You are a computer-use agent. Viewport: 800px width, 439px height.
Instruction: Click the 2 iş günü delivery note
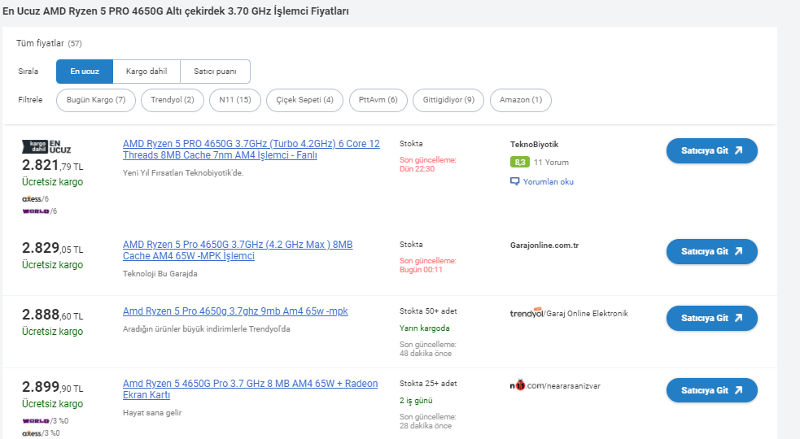pyautogui.click(x=416, y=401)
